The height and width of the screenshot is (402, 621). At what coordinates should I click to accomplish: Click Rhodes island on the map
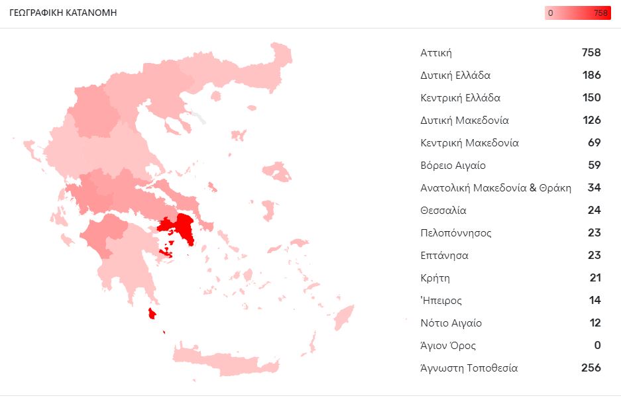(343, 317)
